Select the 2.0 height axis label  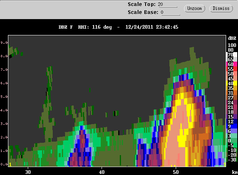pyautogui.click(x=4, y=137)
